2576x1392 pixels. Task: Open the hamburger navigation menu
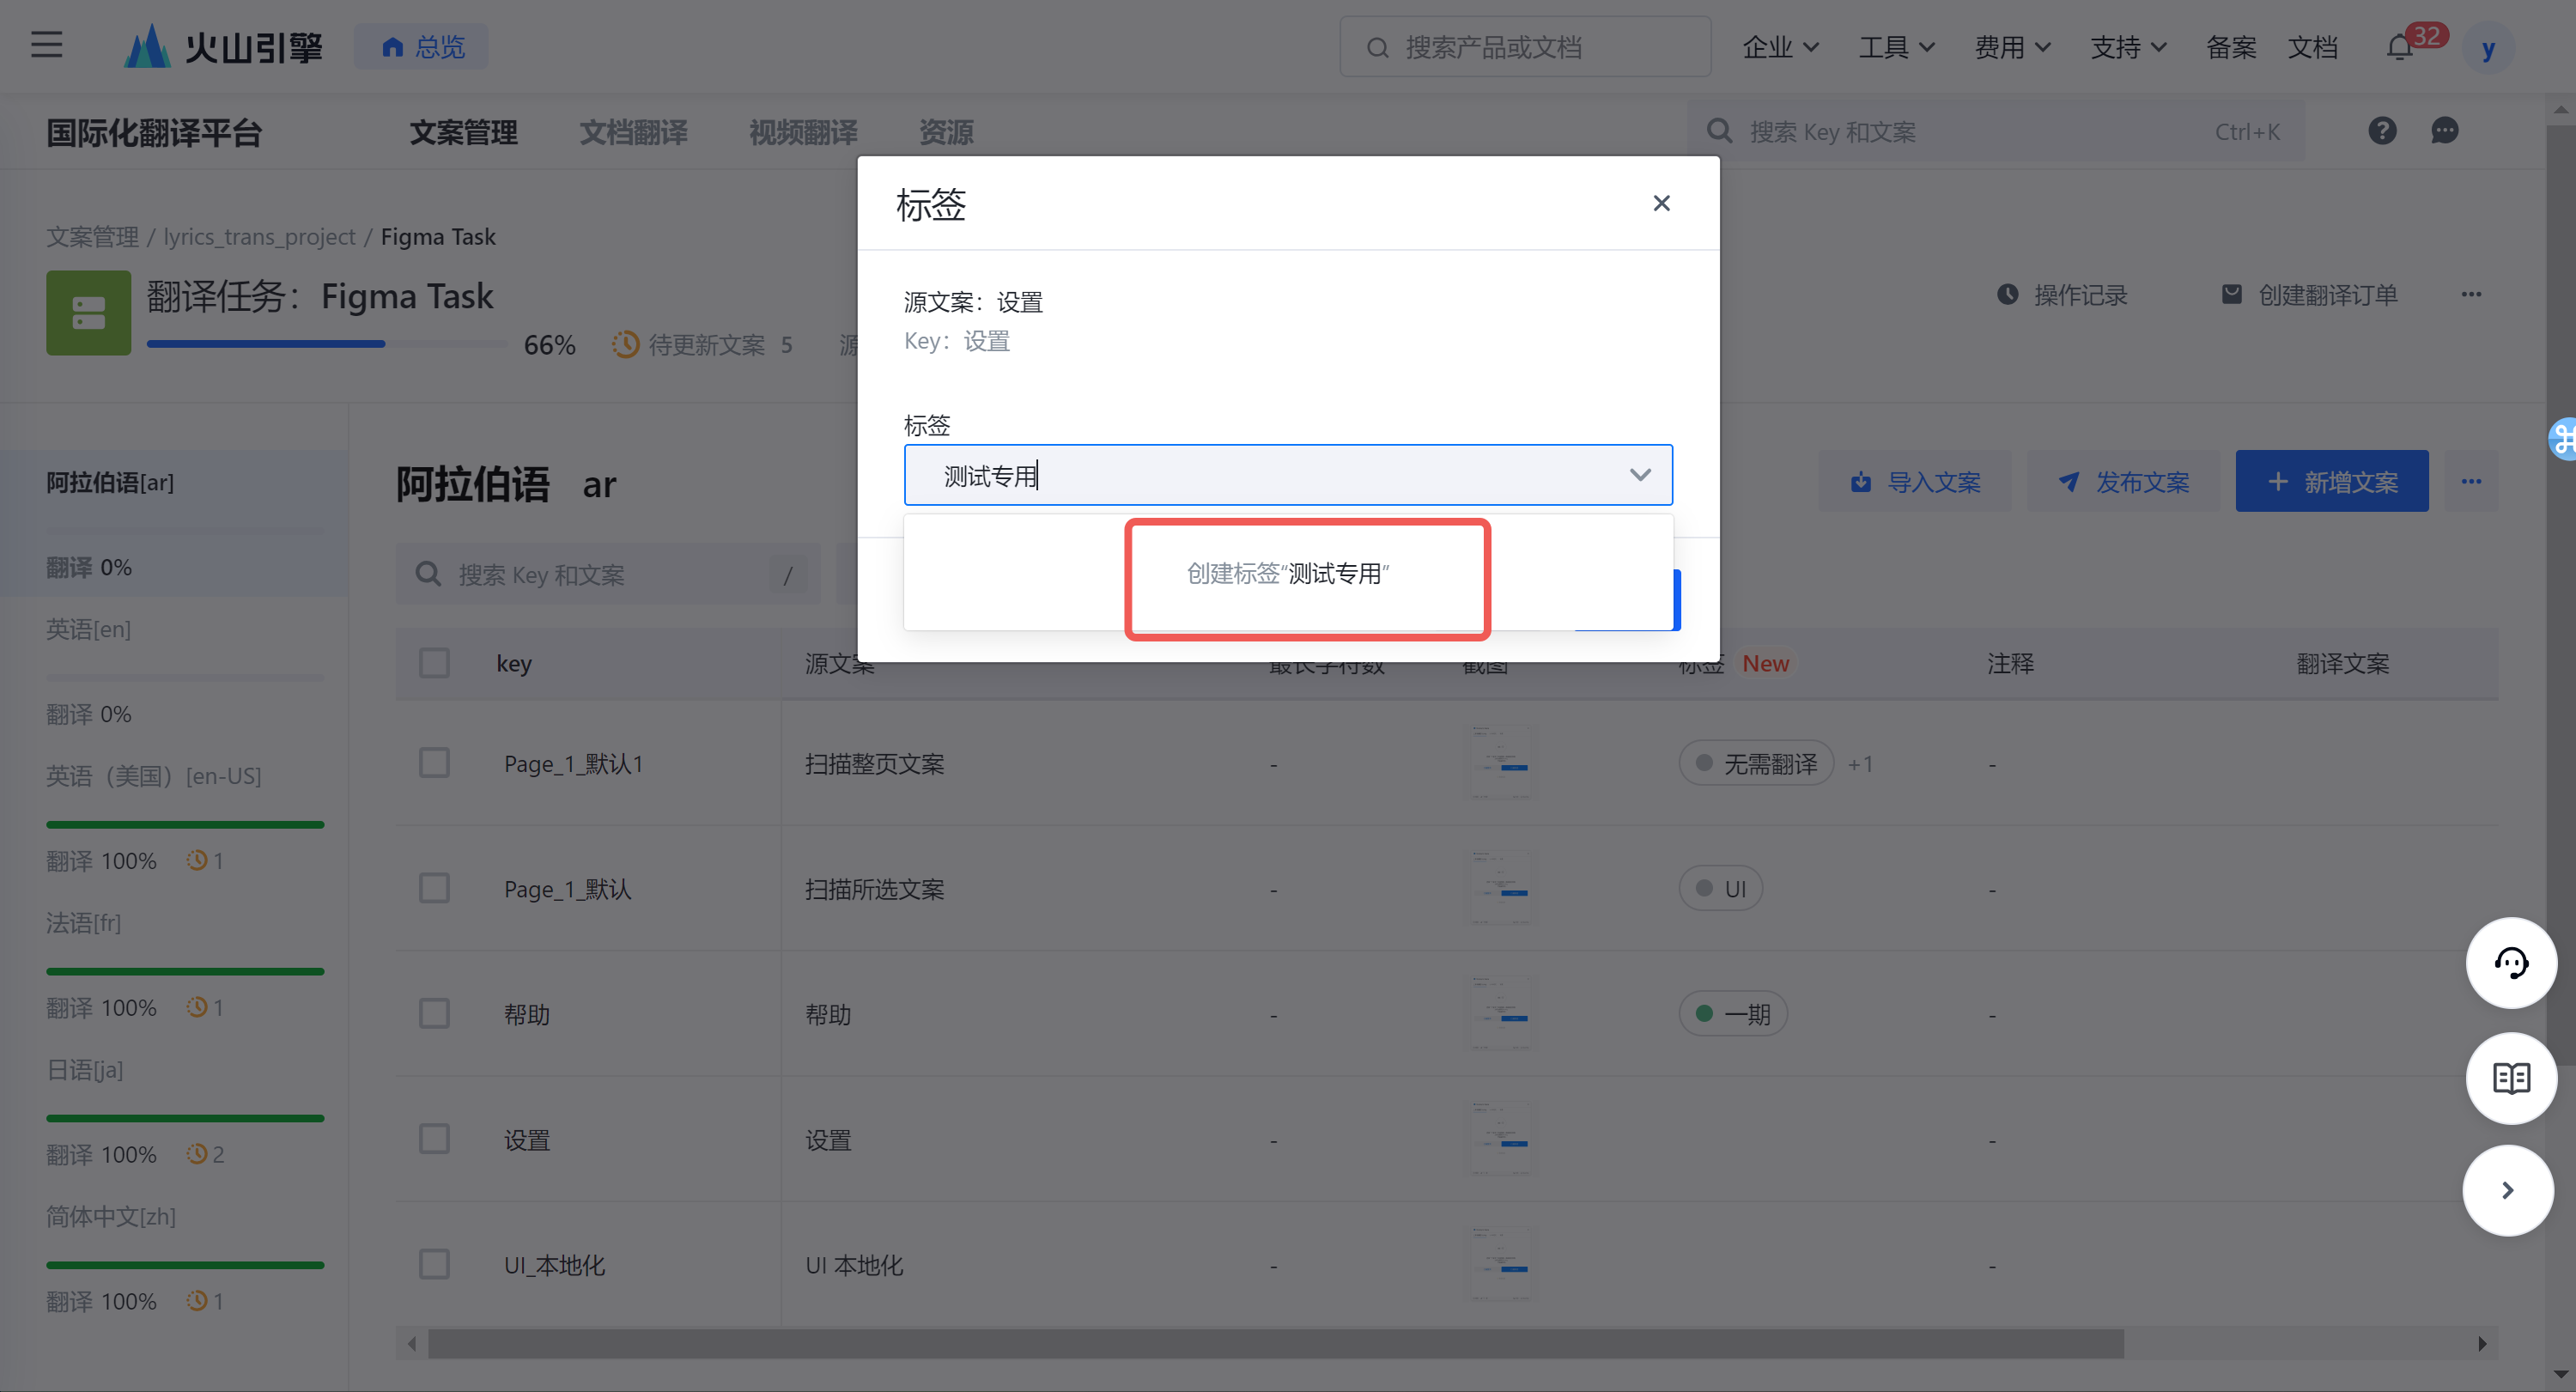[46, 45]
